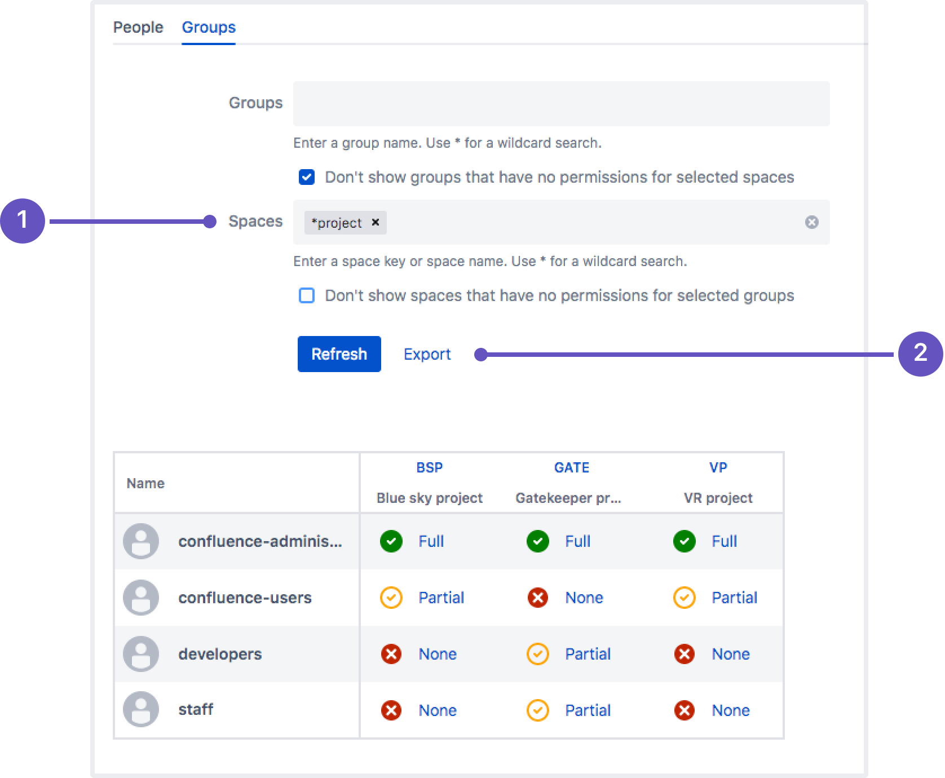Screen dimensions: 945x778
Task: Uncheck Don't show groups with no permissions
Action: point(307,177)
